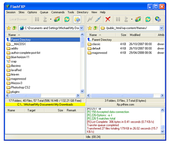Image resolution: width=169 pixels, height=144 pixels.
Task: Select Parent Directory in remote pane
Action: pos(125,40)
